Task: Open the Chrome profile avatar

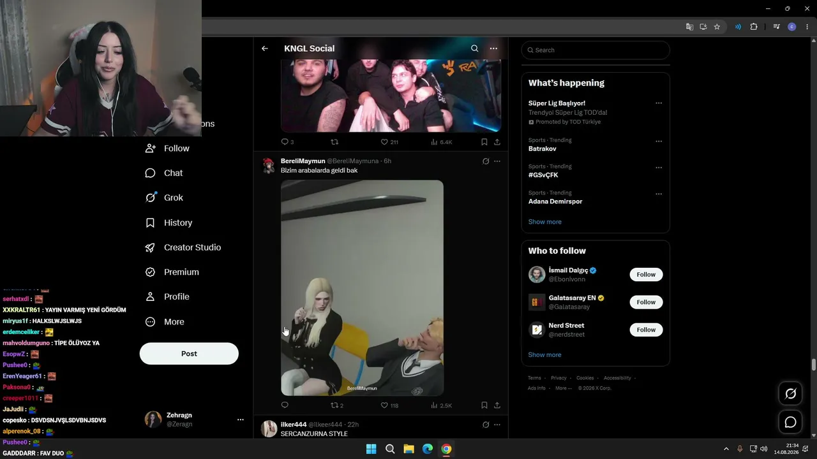Action: tap(792, 27)
